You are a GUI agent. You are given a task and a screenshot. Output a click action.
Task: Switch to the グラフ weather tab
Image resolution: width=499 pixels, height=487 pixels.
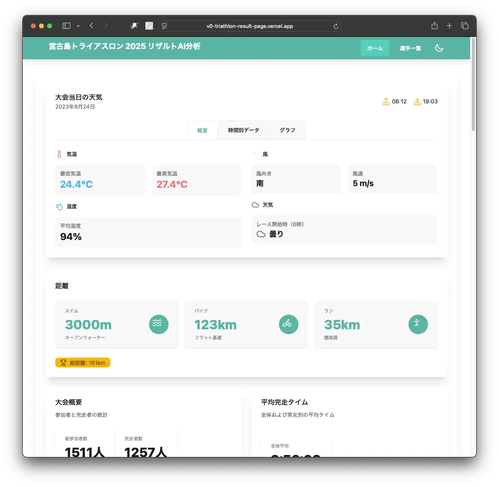click(287, 130)
